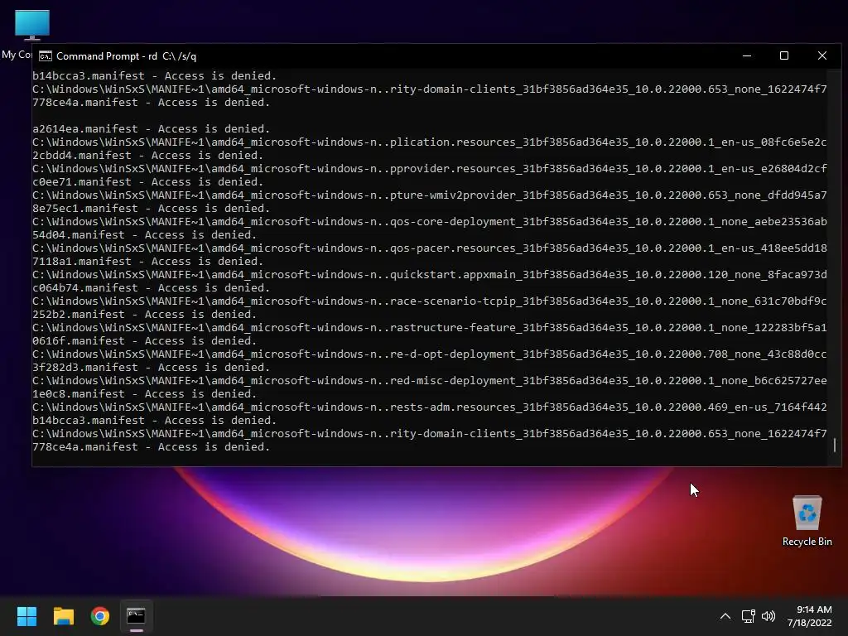Click the path line containing 'rests-adm.resources'
The width and height of the screenshot is (848, 636).
430,407
